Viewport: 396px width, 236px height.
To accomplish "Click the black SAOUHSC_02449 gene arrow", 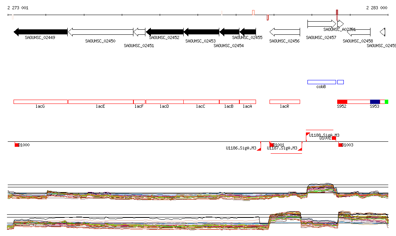I will pos(40,32).
